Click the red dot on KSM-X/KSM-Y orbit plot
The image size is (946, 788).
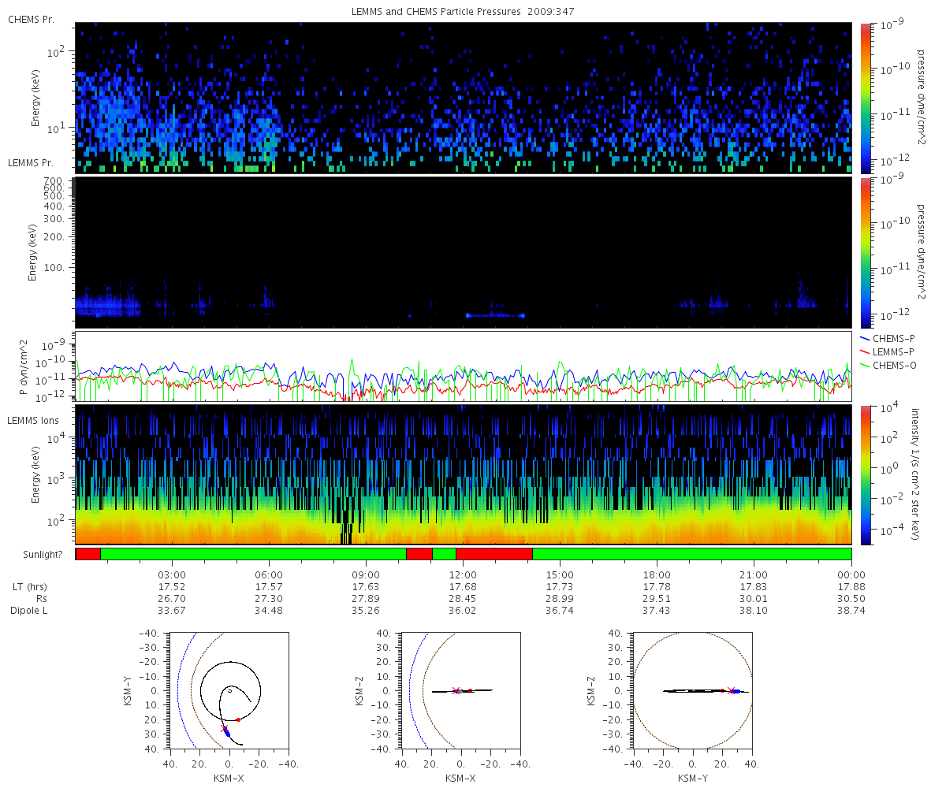pyautogui.click(x=238, y=719)
